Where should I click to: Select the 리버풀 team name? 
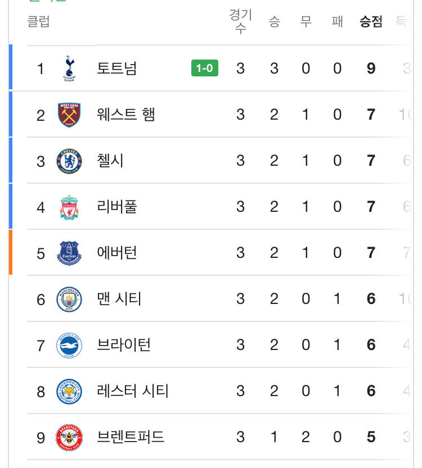[117, 207]
